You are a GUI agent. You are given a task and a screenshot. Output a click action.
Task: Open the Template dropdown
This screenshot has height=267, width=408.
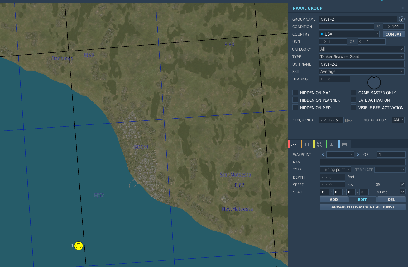click(390, 170)
